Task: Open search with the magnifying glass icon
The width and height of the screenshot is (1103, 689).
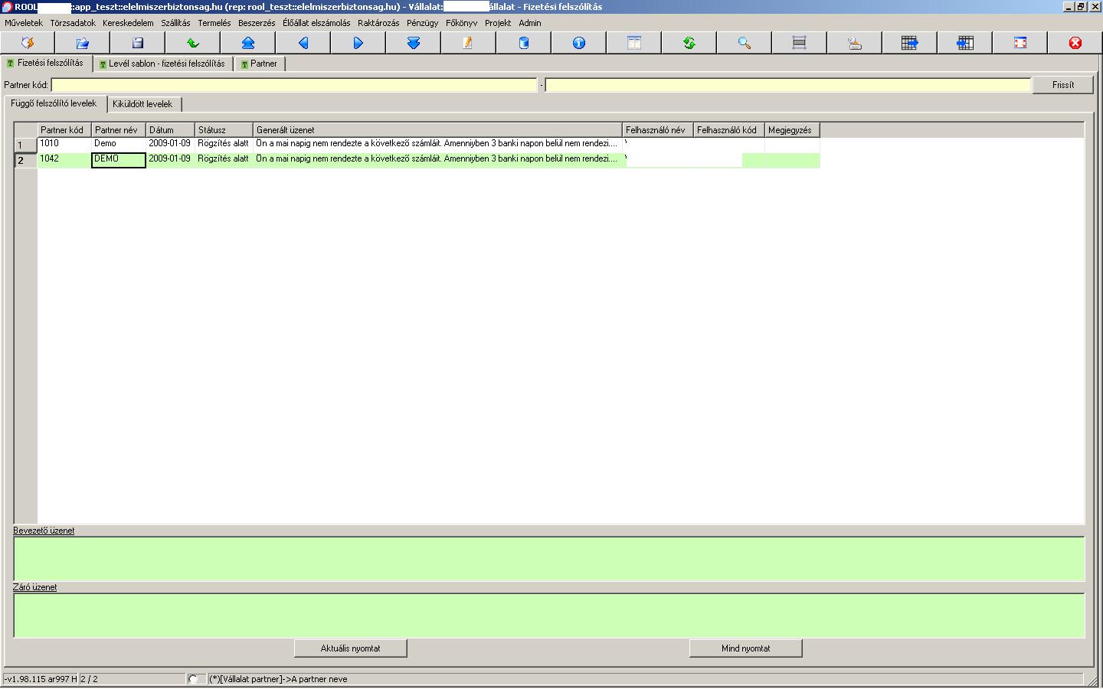Action: (x=745, y=43)
